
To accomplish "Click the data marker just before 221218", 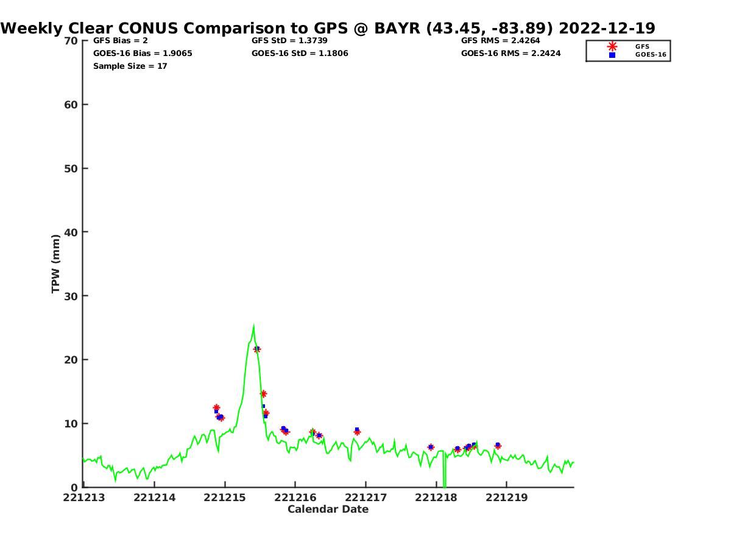I will (431, 447).
